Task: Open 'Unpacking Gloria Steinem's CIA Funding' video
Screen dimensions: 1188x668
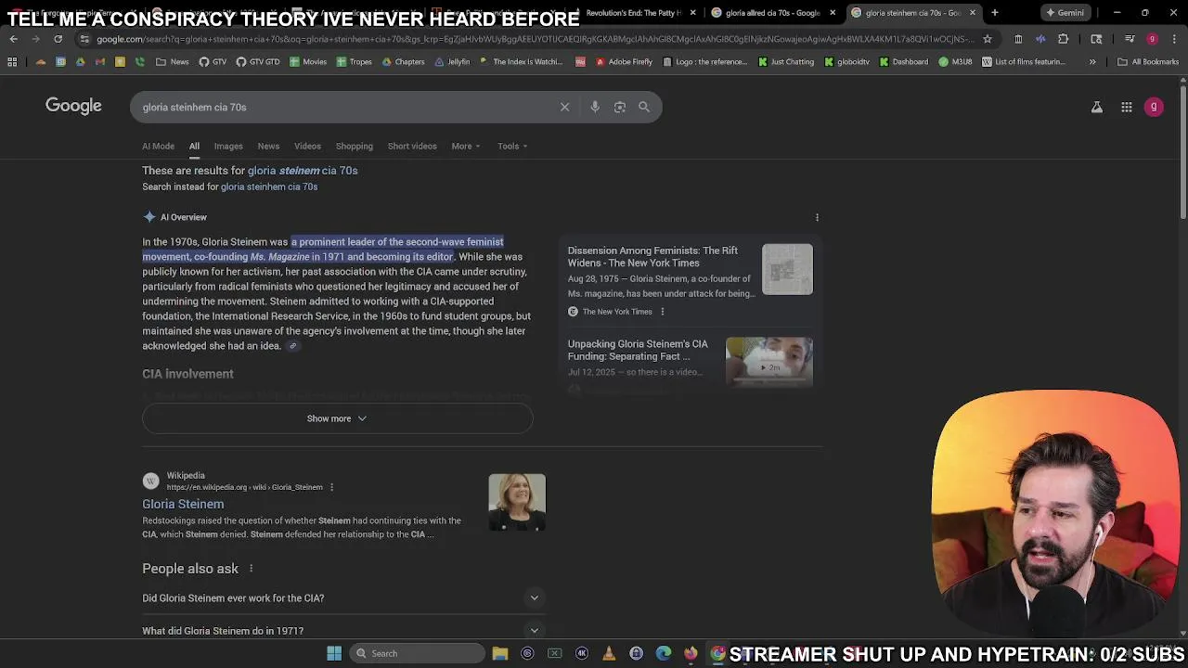Action: [638, 350]
